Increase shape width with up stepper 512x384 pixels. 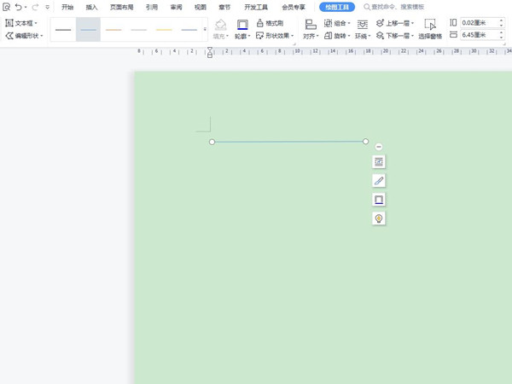(x=501, y=32)
